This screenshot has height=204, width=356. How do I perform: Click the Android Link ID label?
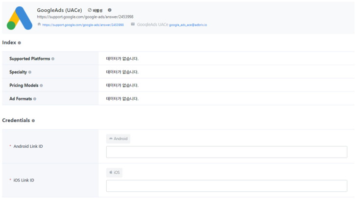coord(28,146)
